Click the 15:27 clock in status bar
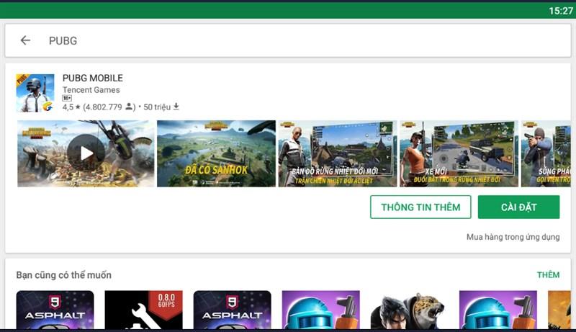 560,10
